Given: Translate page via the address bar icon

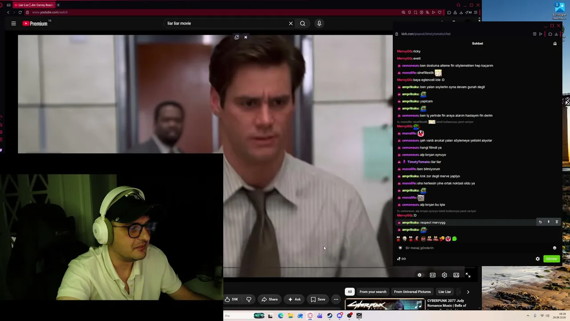Looking at the screenshot, I should coord(427,12).
